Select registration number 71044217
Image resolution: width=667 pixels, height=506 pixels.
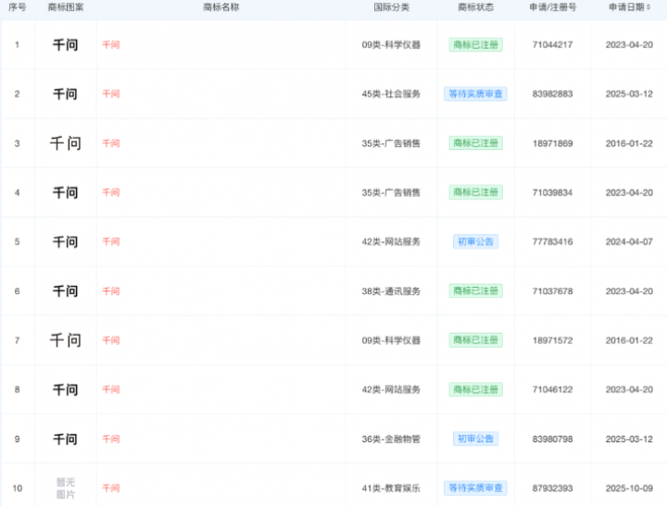coord(551,44)
